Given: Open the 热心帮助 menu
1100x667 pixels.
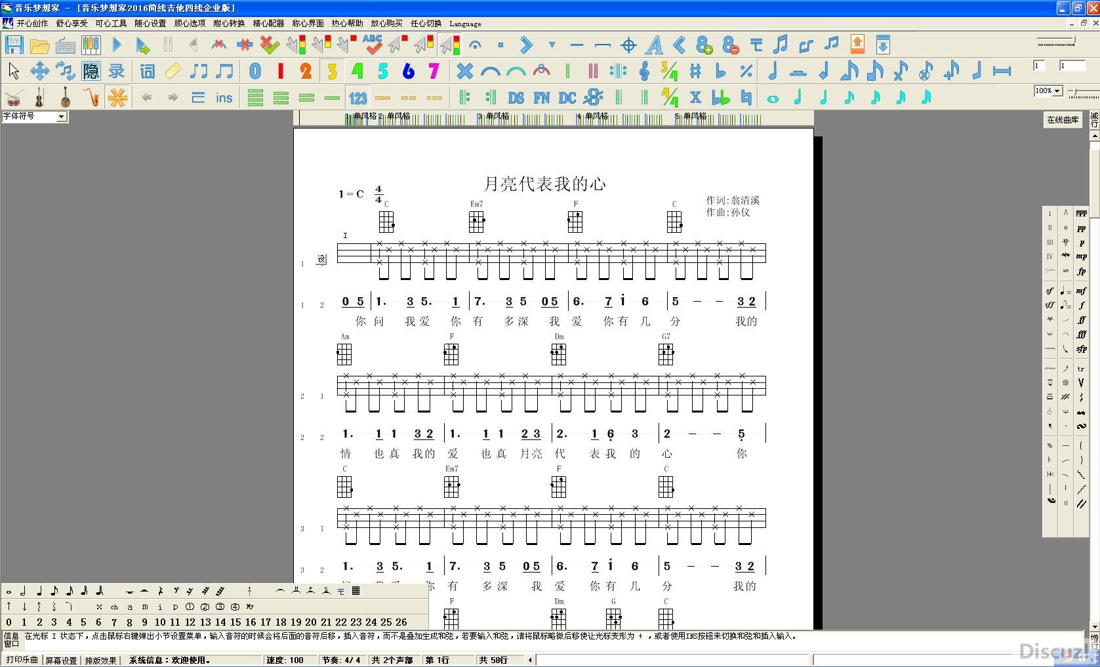Looking at the screenshot, I should tap(347, 23).
